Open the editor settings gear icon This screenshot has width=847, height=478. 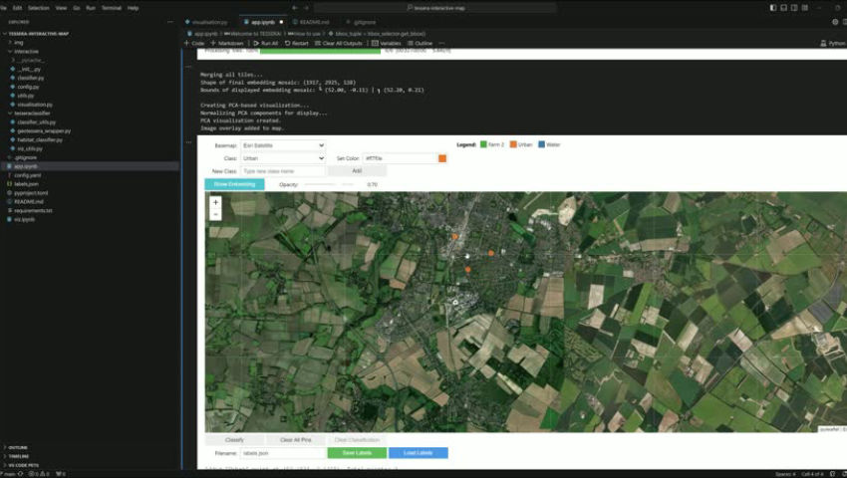pos(835,22)
